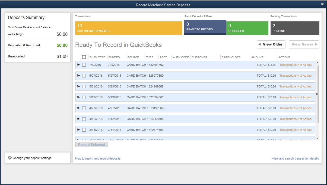
Task: Expand the 7/1/2016 card batch row
Action: pyautogui.click(x=79, y=65)
